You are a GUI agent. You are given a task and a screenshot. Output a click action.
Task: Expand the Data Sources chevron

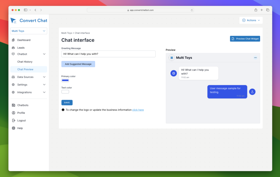click(x=44, y=77)
